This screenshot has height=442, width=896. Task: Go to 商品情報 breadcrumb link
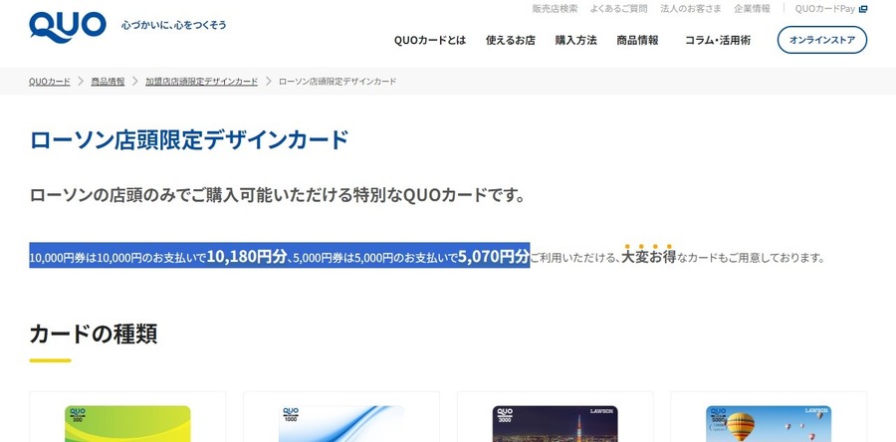[108, 81]
